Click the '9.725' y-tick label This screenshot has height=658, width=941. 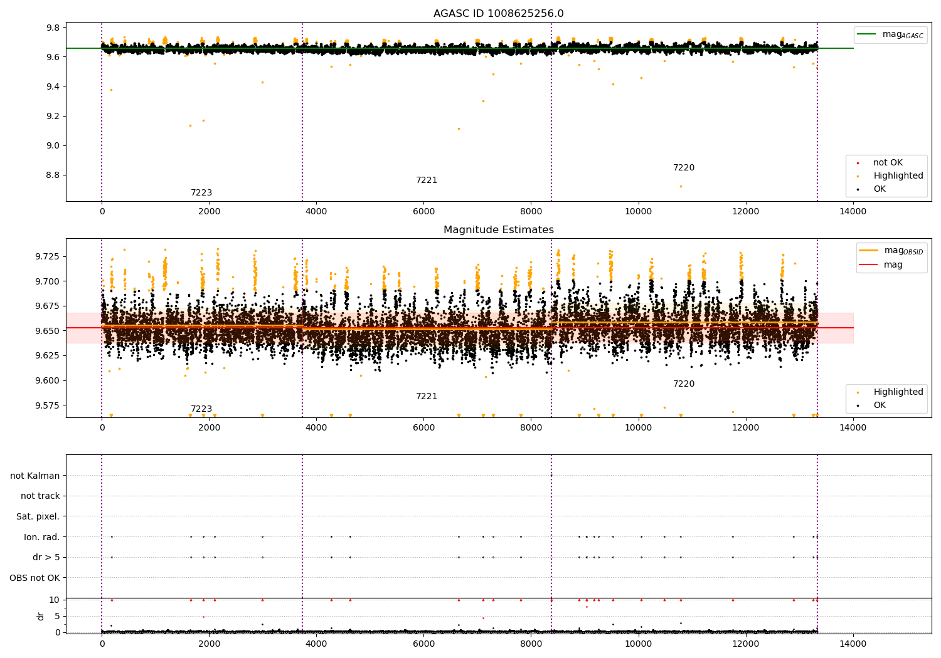click(48, 256)
